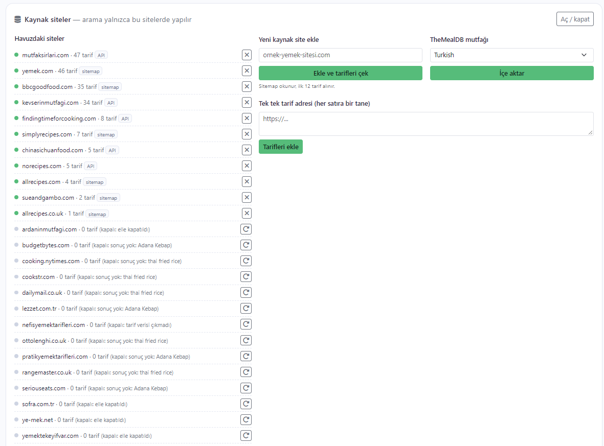The height and width of the screenshot is (446, 604).
Task: Click the Ekle ve tarifleri çek button
Action: coord(341,73)
